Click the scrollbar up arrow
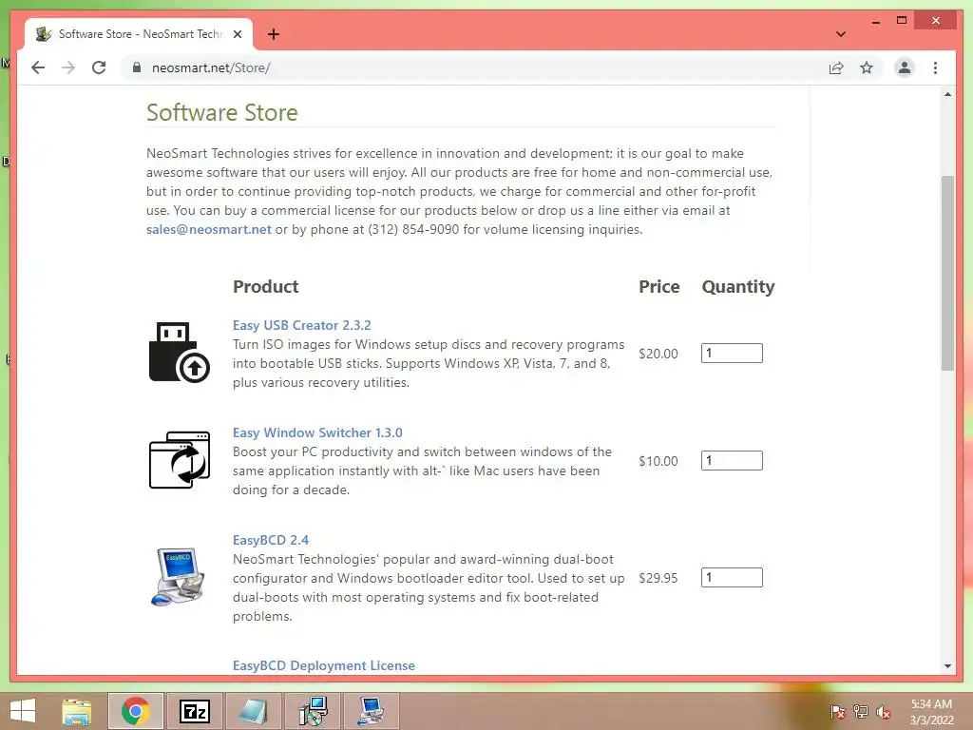 click(x=947, y=94)
